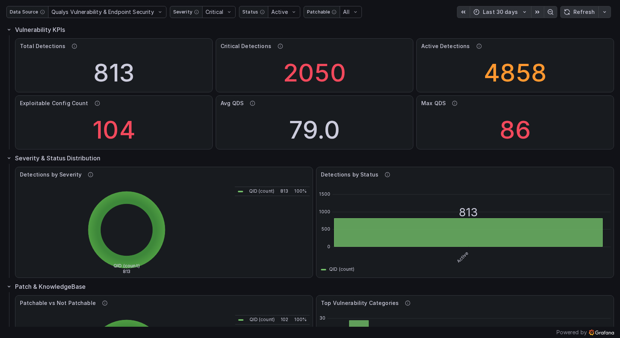
Task: Refresh the dashboard
Action: [579, 12]
